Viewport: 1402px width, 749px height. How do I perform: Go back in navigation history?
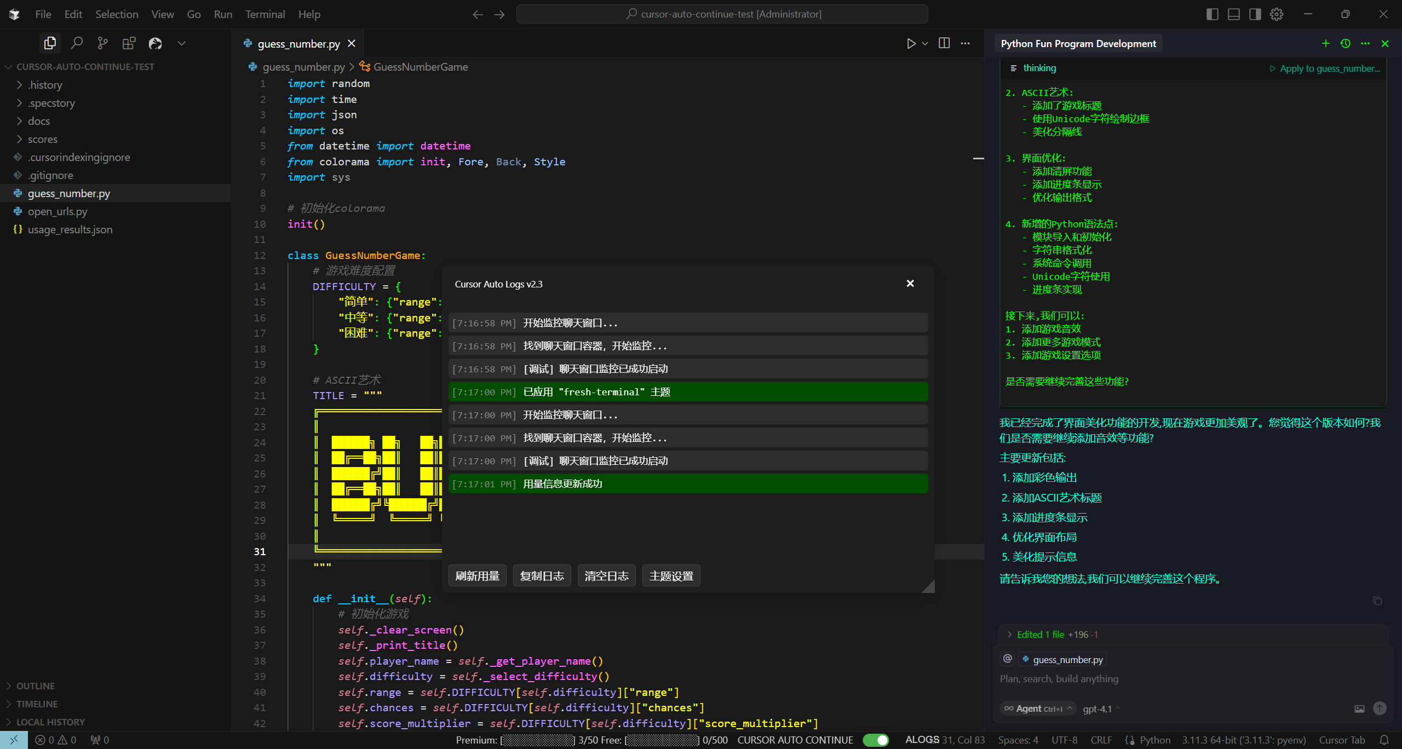point(478,14)
